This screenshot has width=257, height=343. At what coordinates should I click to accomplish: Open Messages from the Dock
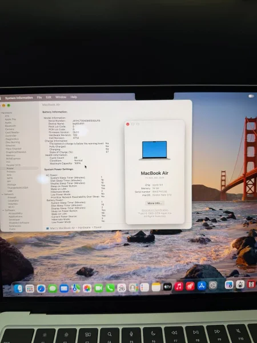53,289
